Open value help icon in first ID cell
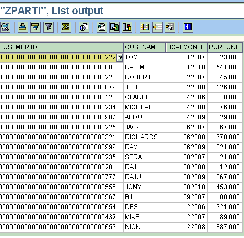The image size is (244, 238). coord(120,57)
